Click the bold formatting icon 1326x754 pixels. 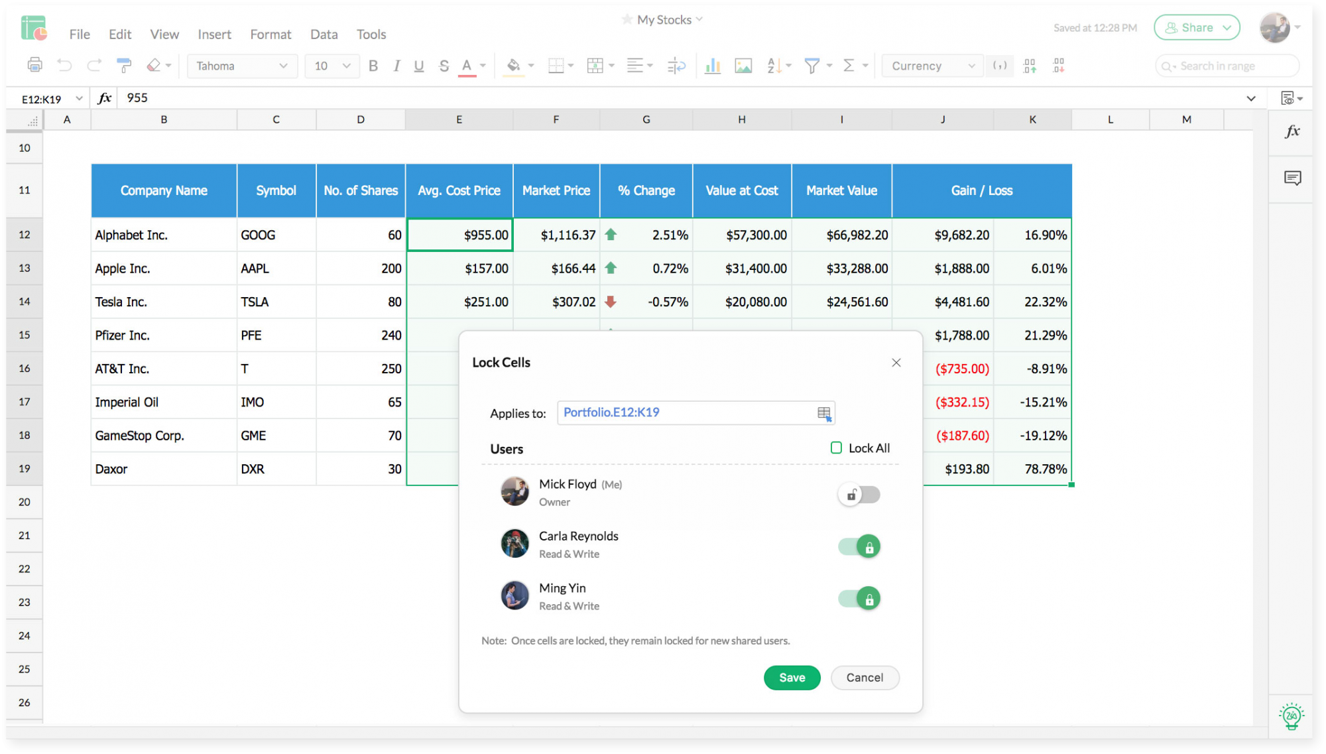pos(373,66)
